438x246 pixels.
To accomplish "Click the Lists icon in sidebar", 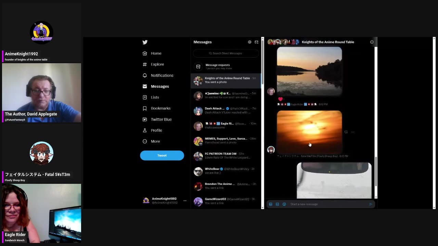I will coord(145,97).
